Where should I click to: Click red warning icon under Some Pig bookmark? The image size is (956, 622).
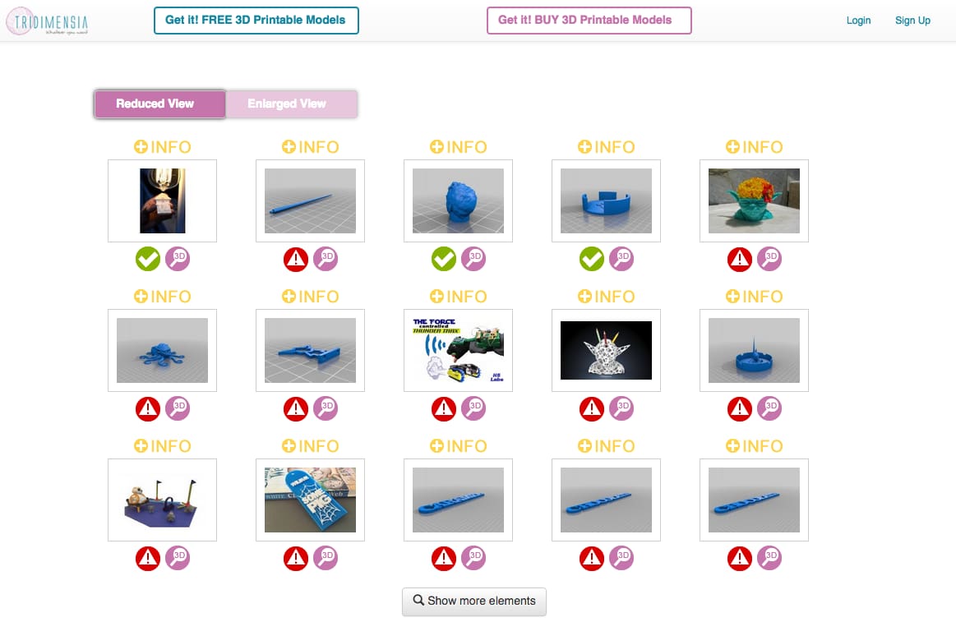296,558
